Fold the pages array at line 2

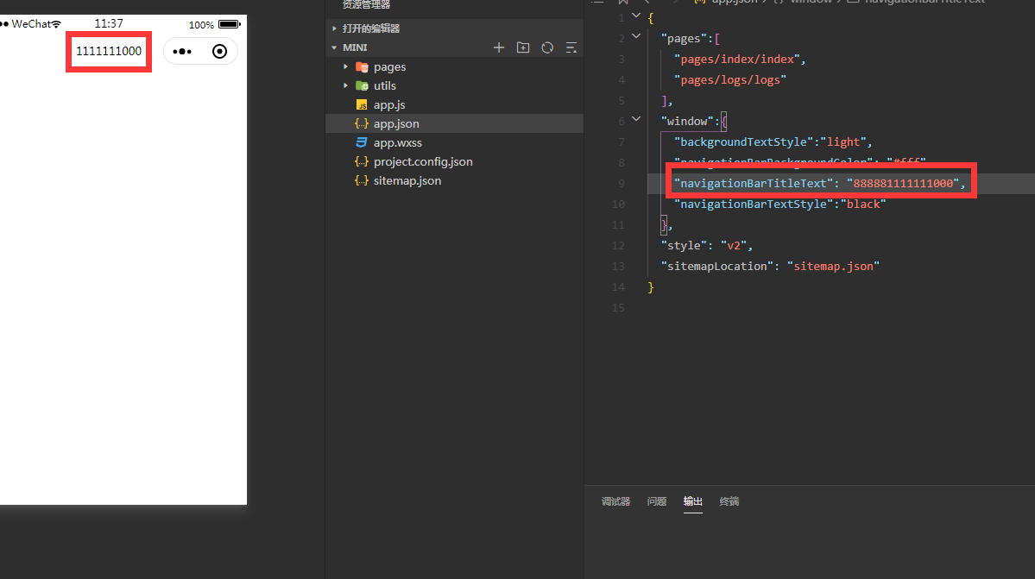[x=635, y=36]
